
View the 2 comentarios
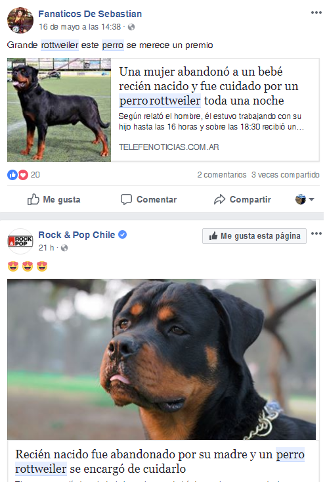point(222,175)
